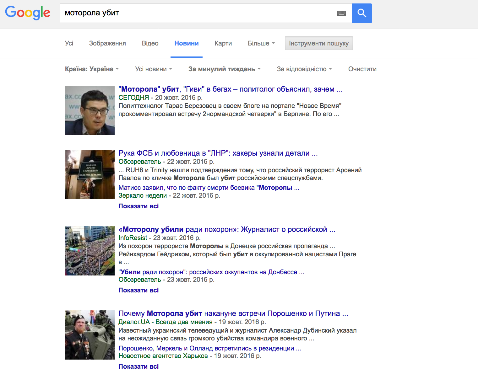478x374 pixels.
Task: Click source text 'Новостное агентство Харьков'
Action: click(163, 356)
